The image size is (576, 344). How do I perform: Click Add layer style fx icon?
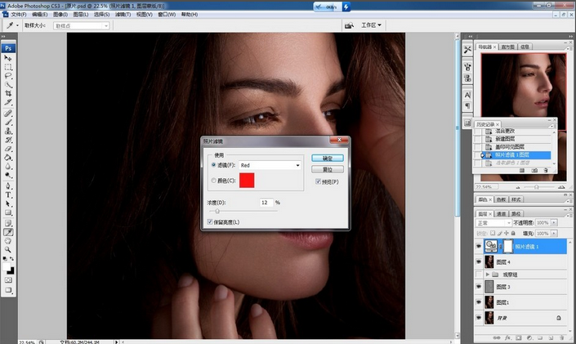(507, 337)
